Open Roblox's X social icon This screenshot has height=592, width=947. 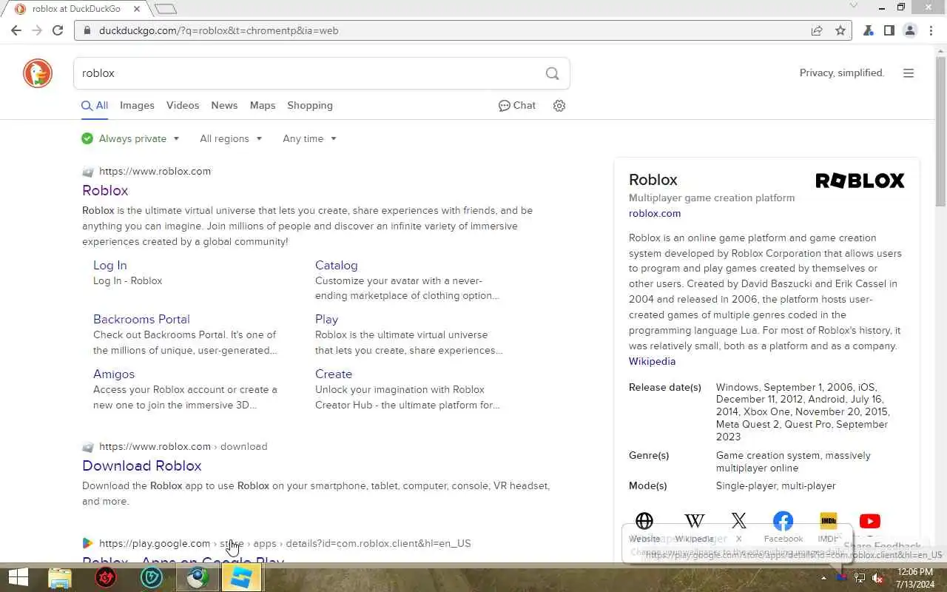(738, 522)
